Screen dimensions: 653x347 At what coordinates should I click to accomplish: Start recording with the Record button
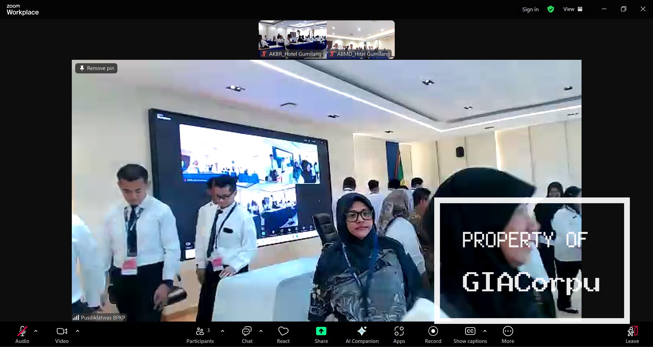point(433,334)
